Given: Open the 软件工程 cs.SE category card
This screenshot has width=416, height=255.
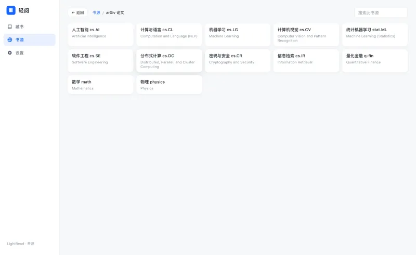Looking at the screenshot, I should (100, 61).
